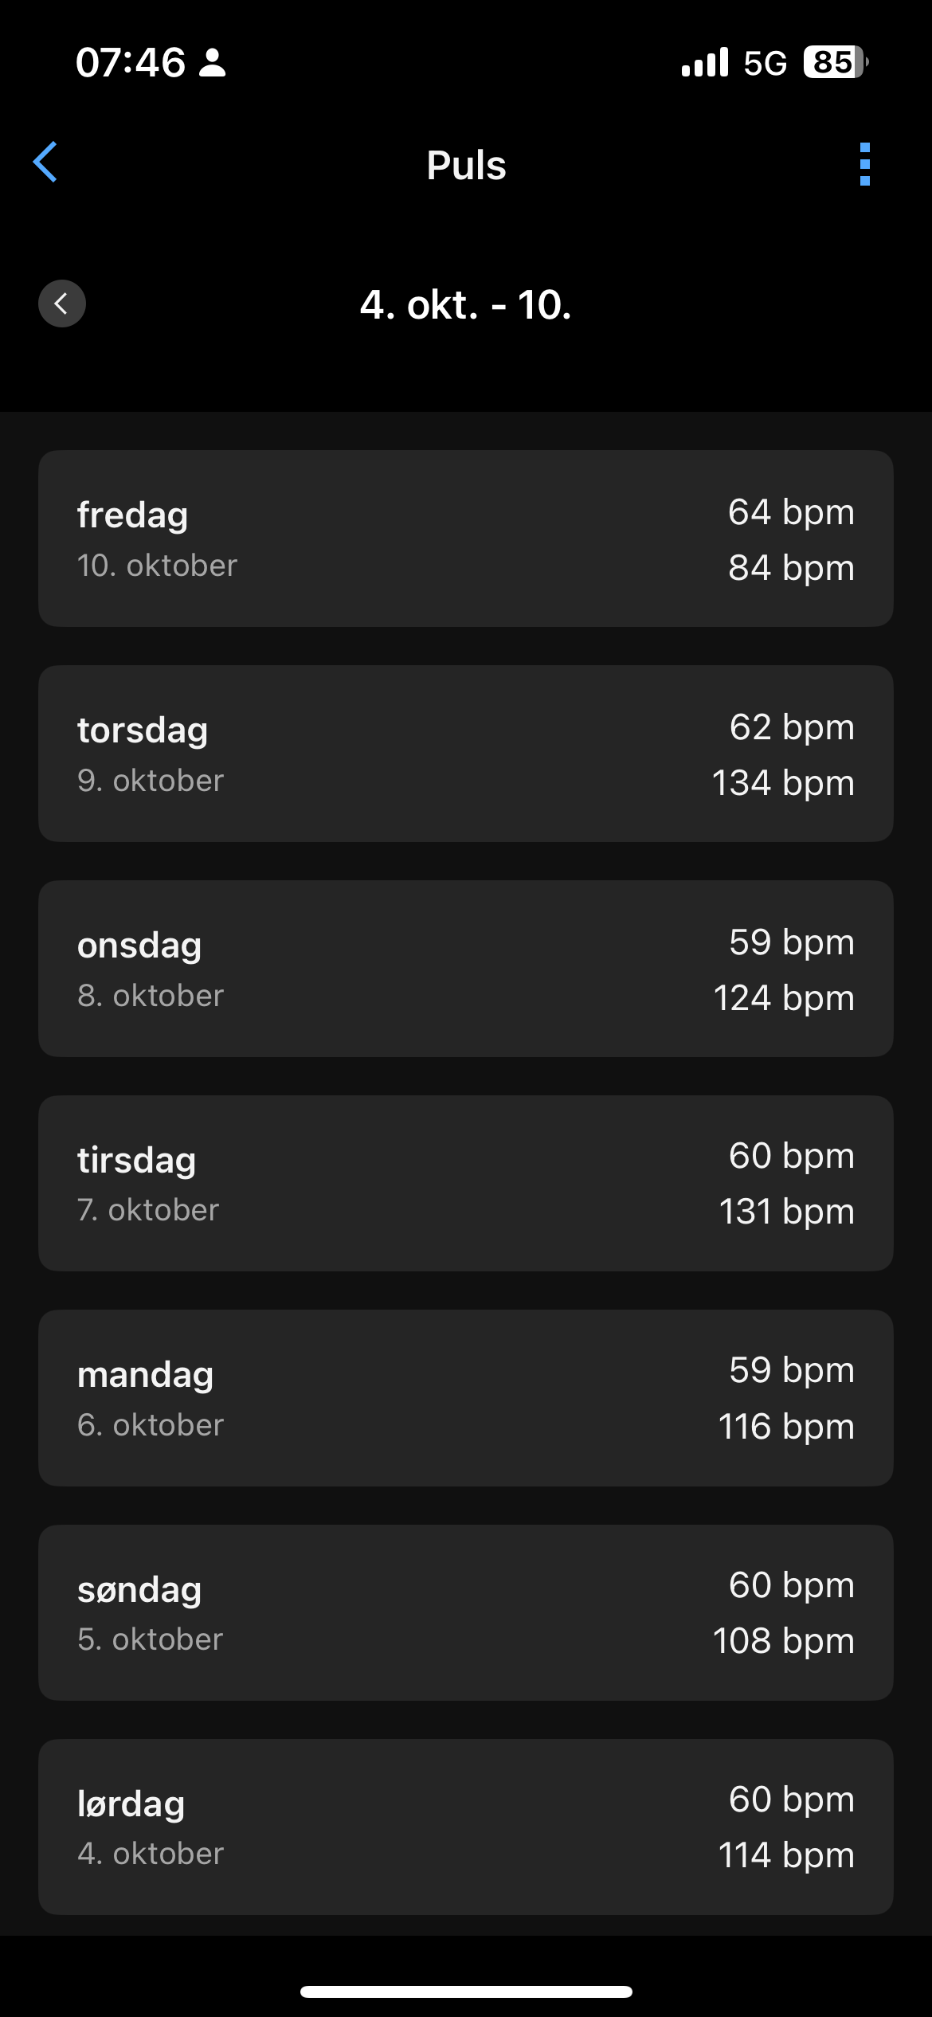Tap the 07:46 clock
Screen dimensions: 932x2017
click(131, 62)
